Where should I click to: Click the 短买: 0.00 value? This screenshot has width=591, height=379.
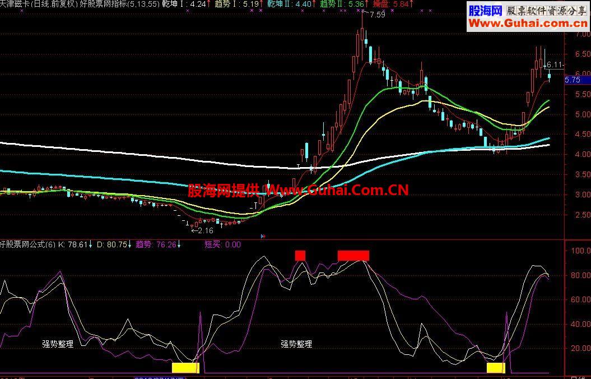click(223, 245)
